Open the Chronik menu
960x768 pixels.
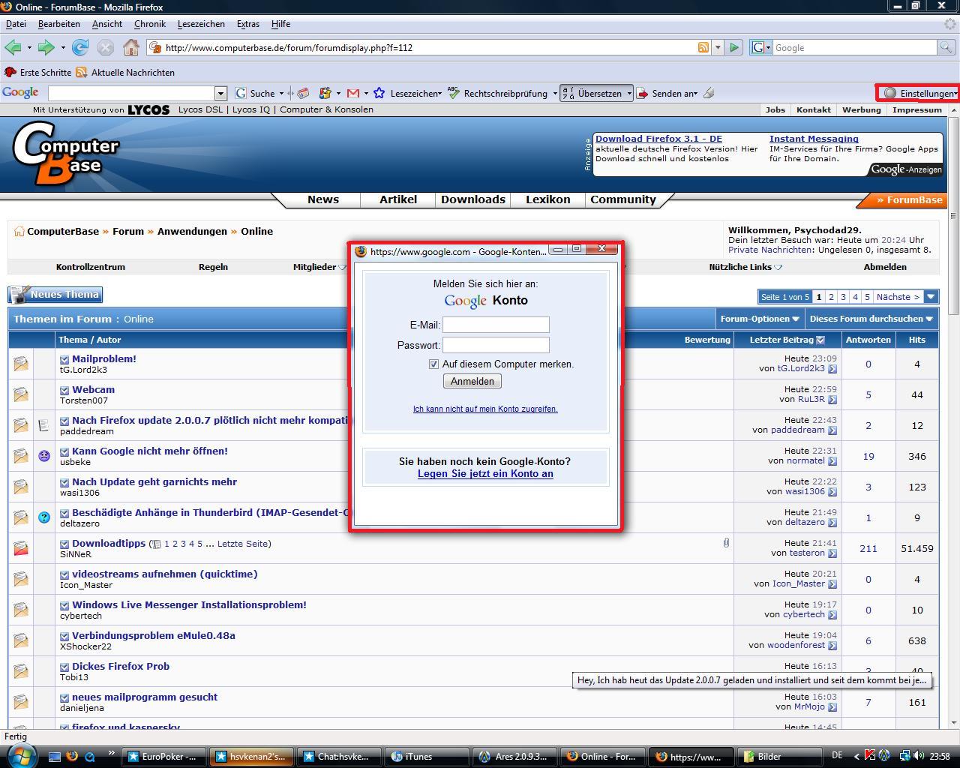pos(150,24)
